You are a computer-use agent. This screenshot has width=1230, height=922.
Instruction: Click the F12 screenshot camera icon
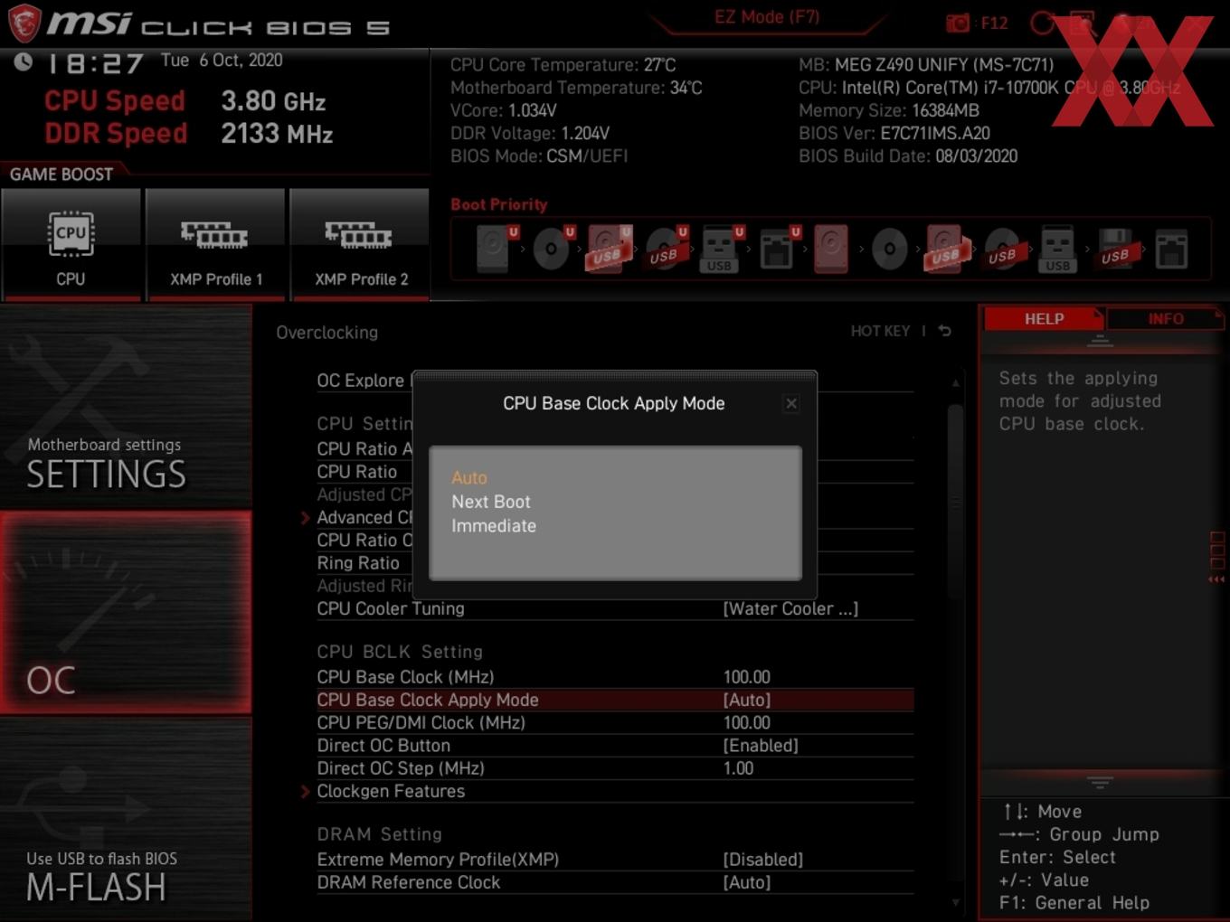958,23
